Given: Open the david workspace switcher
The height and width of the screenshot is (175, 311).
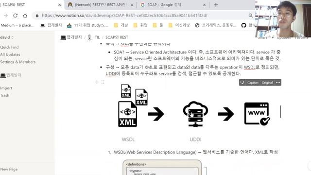Looking at the screenshot, I should point(7,37).
